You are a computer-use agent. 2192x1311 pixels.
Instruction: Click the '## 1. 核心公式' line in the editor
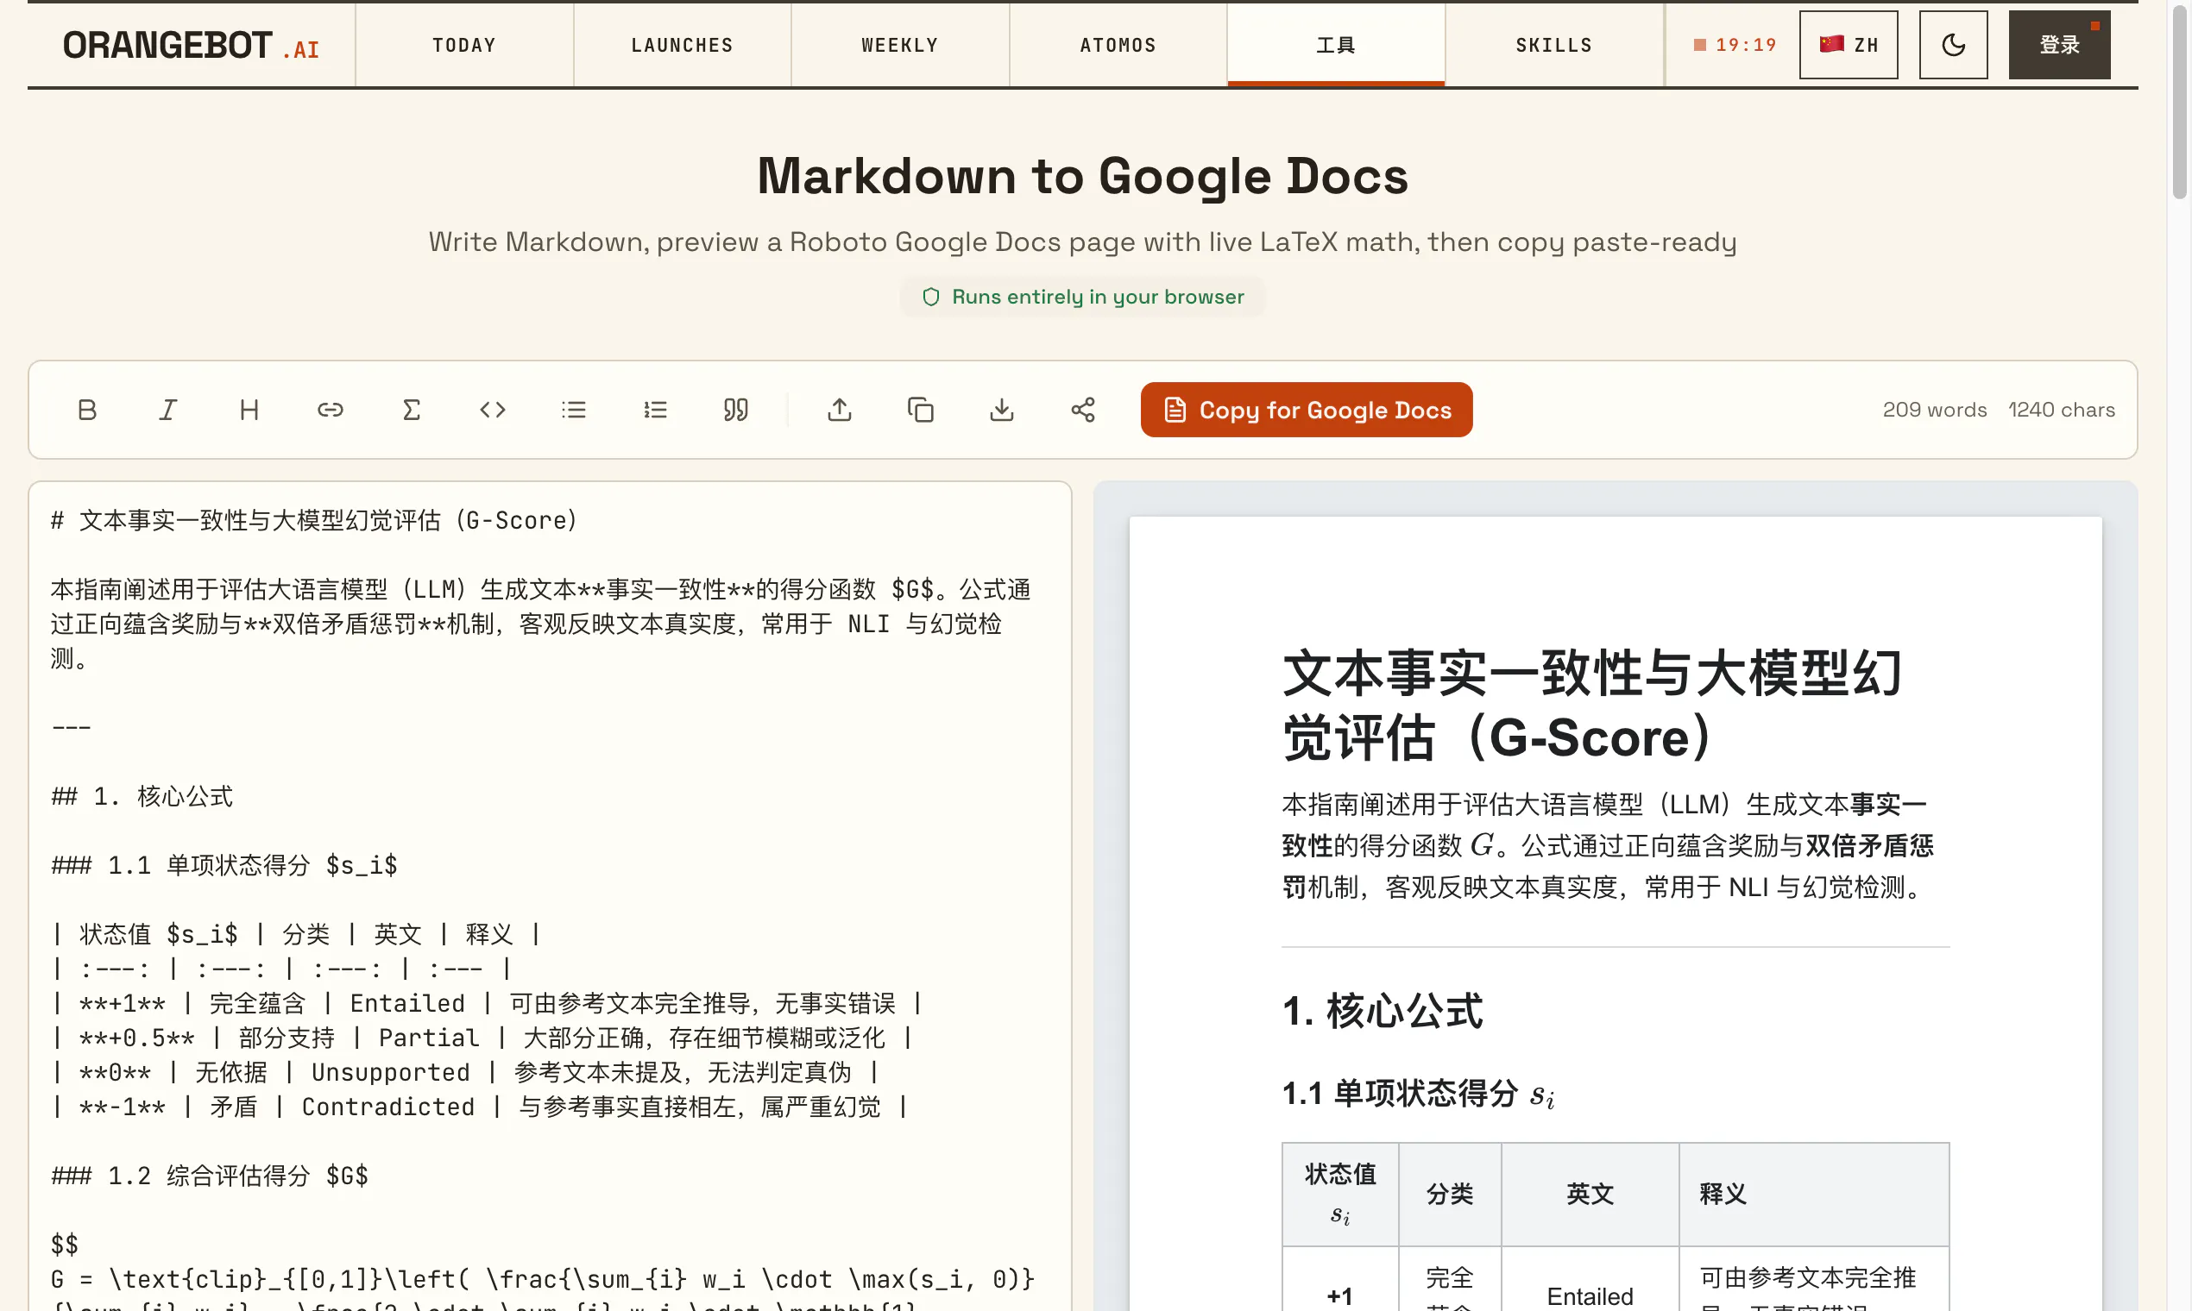(142, 796)
